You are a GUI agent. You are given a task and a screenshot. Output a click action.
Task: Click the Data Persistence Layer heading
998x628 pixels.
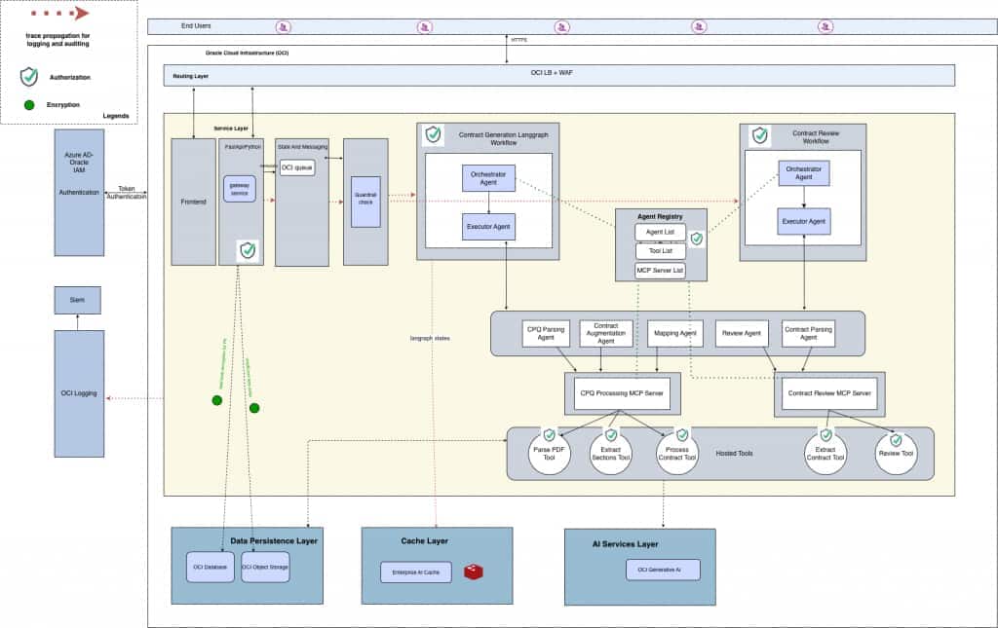[x=274, y=541]
